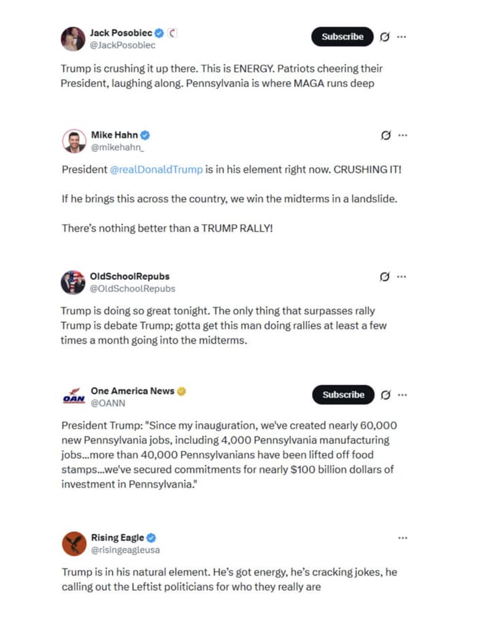Open the more options menu on Rising Eagle's post
478x621 pixels.
402,537
